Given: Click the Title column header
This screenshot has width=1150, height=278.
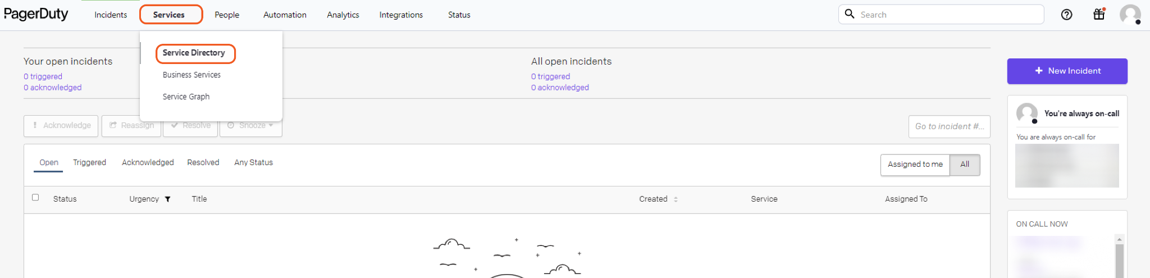Looking at the screenshot, I should [199, 199].
